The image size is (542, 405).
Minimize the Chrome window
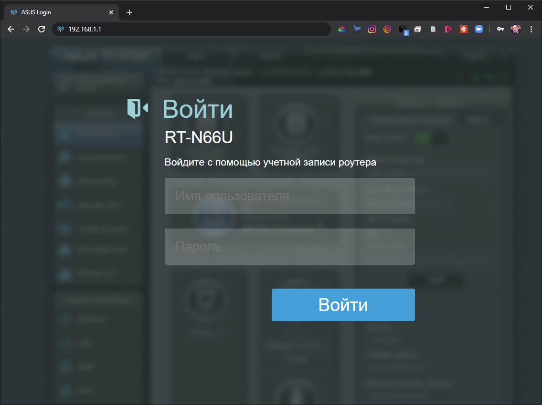pos(486,7)
